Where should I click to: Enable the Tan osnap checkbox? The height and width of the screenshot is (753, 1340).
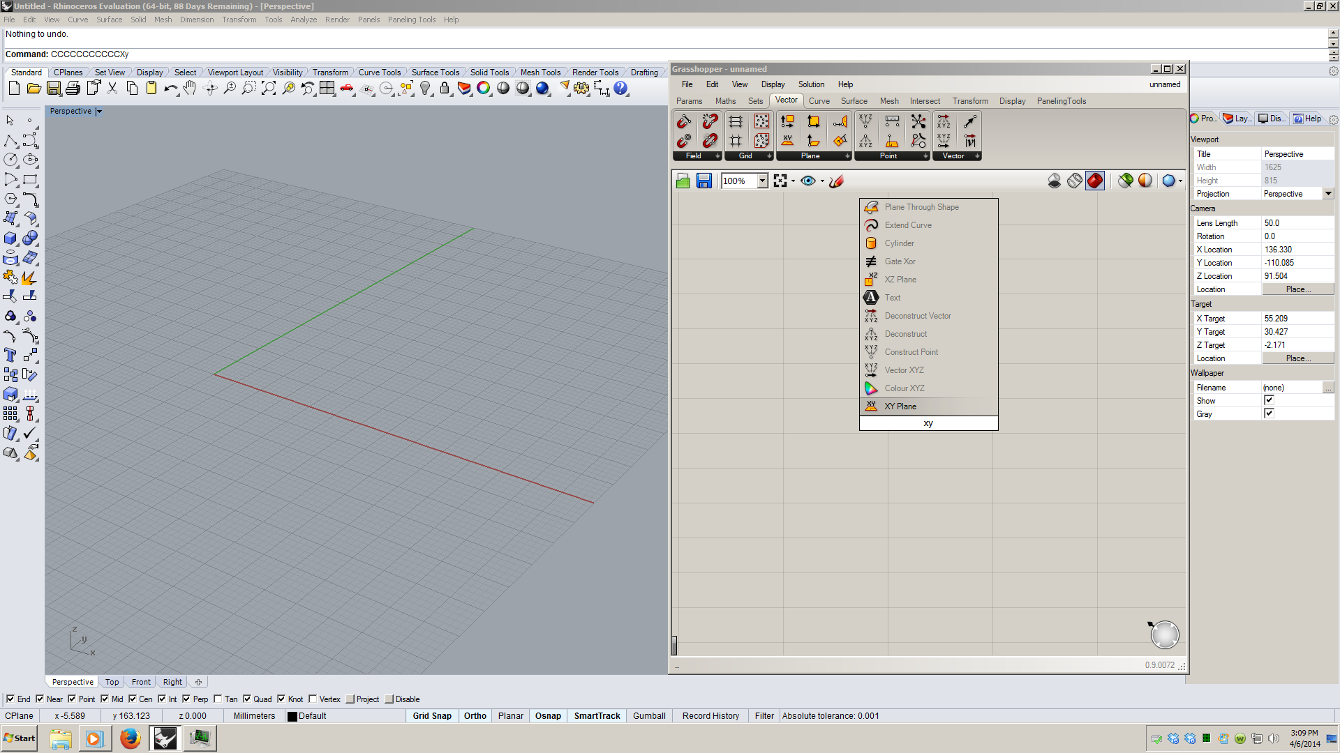point(218,699)
